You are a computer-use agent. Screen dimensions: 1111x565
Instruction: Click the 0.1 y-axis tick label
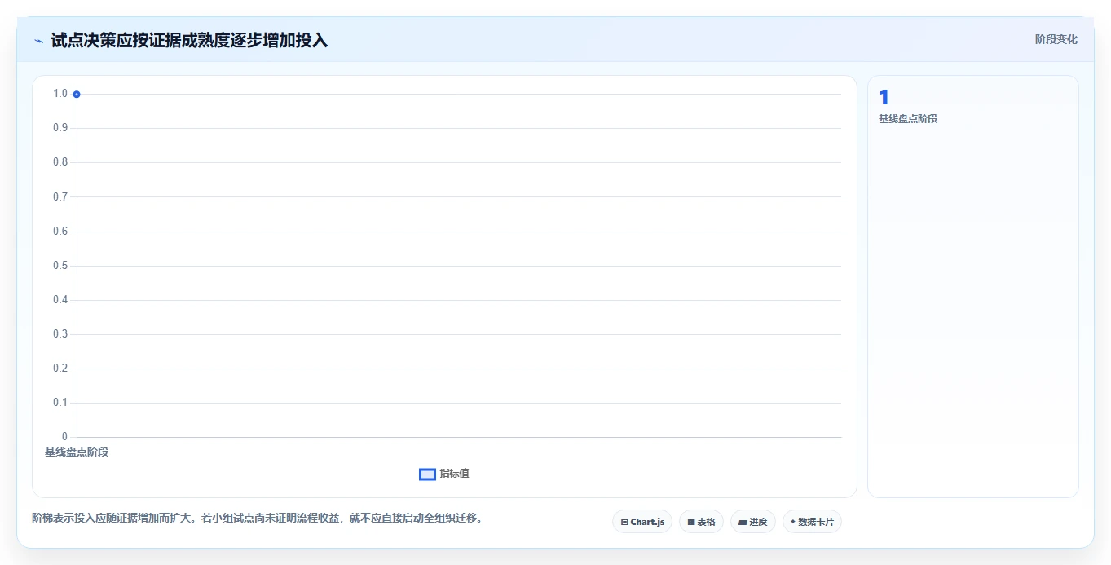(x=60, y=403)
